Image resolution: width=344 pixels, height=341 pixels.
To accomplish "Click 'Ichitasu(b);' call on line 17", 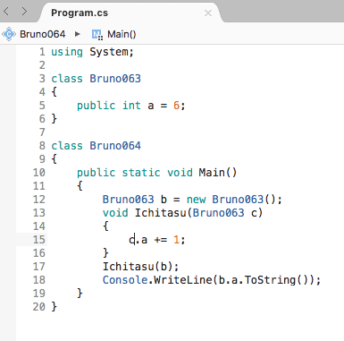I will coord(140,267).
